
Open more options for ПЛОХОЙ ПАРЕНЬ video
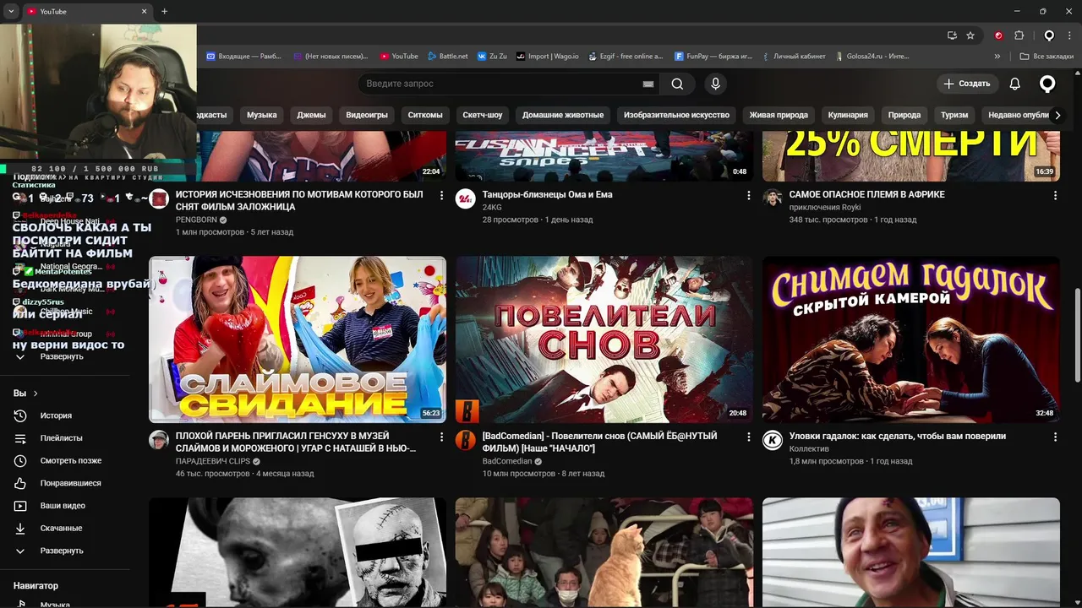coord(441,437)
